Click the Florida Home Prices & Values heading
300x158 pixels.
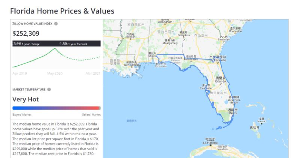[x=62, y=11]
